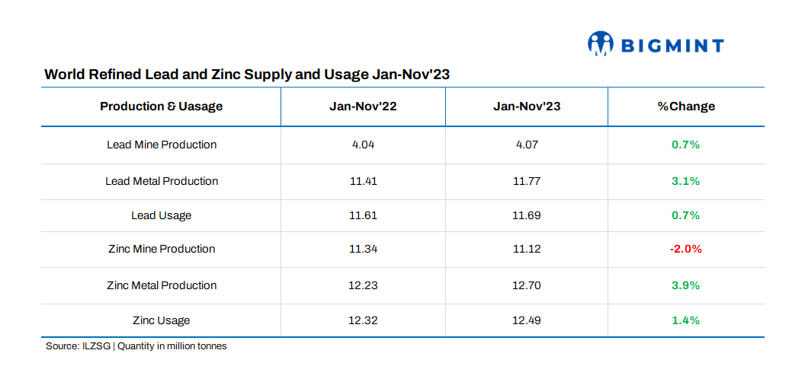Click the Zinc Metal Production row label
Image resolution: width=805 pixels, height=382 pixels.
[161, 285]
